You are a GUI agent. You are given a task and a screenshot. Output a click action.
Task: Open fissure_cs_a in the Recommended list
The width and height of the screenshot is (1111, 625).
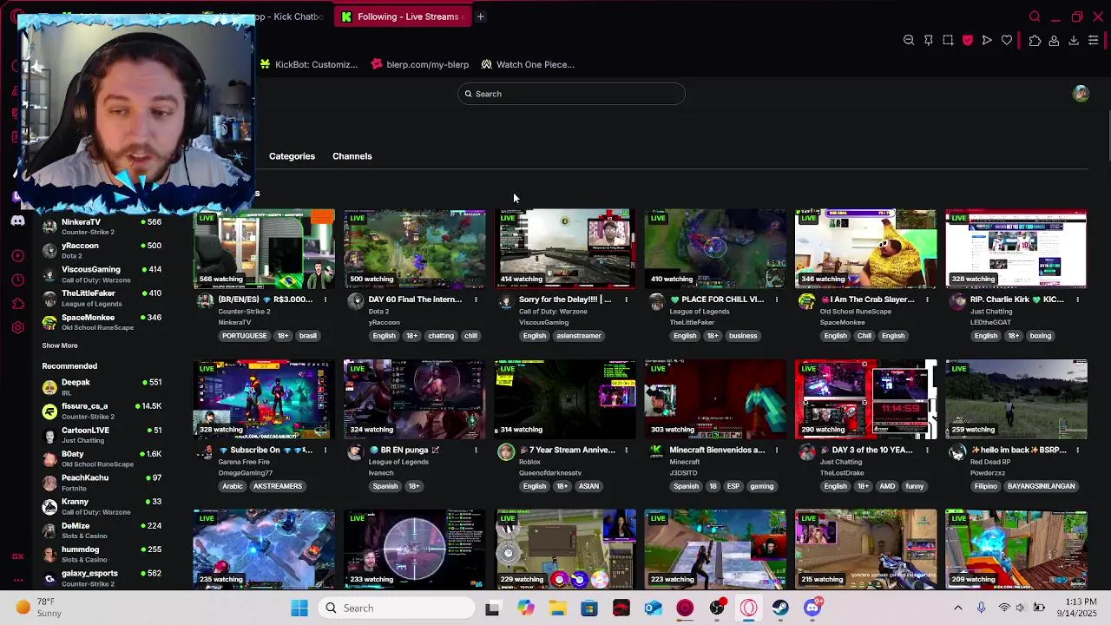102,411
